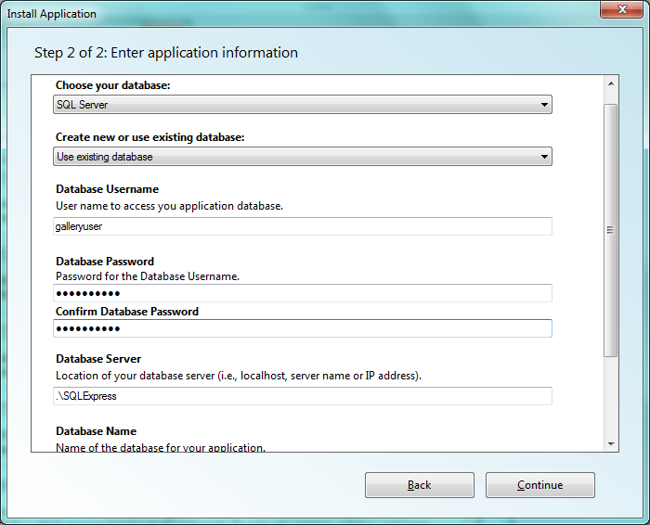This screenshot has width=650, height=525.
Task: Close the Install Application dialog
Action: point(621,9)
